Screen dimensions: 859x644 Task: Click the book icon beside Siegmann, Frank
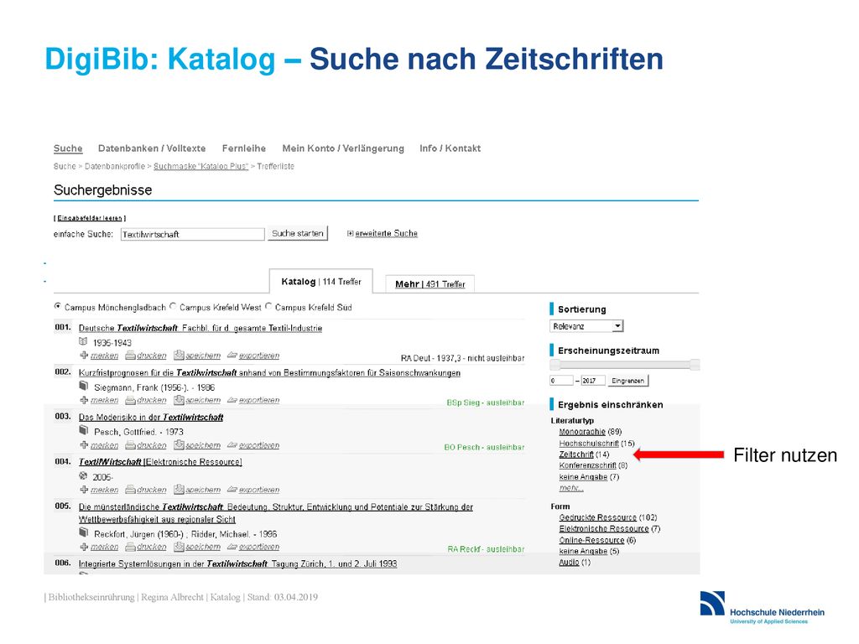[x=83, y=386]
